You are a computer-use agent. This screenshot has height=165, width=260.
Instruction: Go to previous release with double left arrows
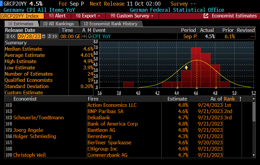coord(11,36)
